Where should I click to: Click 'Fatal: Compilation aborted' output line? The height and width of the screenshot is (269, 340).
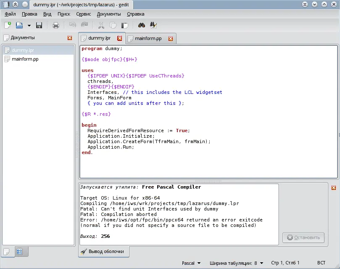[119, 214]
